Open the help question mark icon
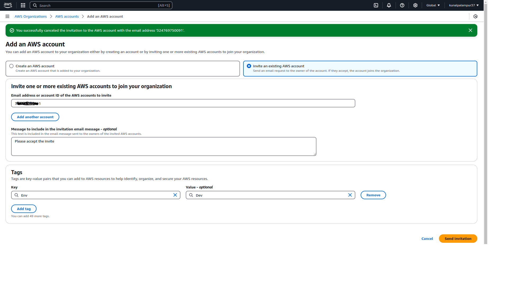 (x=402, y=5)
